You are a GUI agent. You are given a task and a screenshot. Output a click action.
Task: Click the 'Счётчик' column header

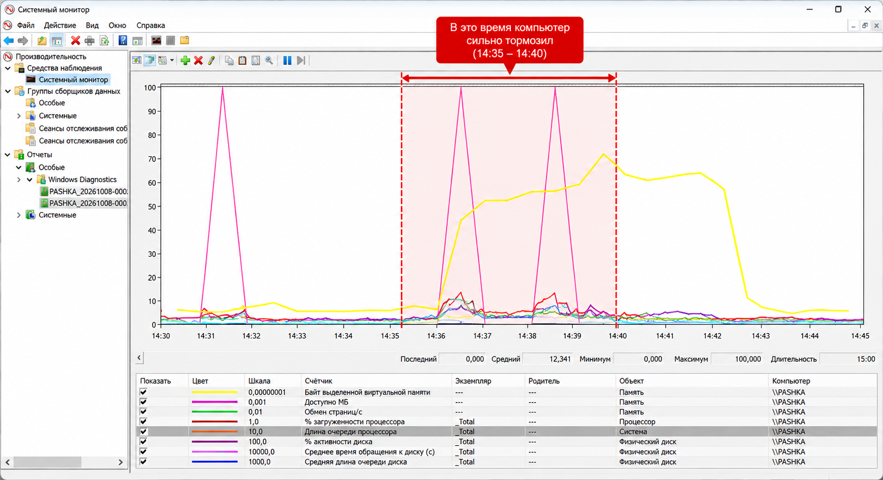(318, 381)
